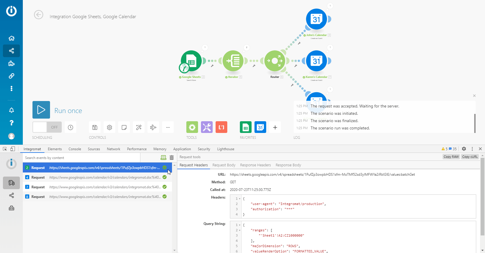The width and height of the screenshot is (485, 253).
Task: Clear the request list with trash icon
Action: point(172,158)
